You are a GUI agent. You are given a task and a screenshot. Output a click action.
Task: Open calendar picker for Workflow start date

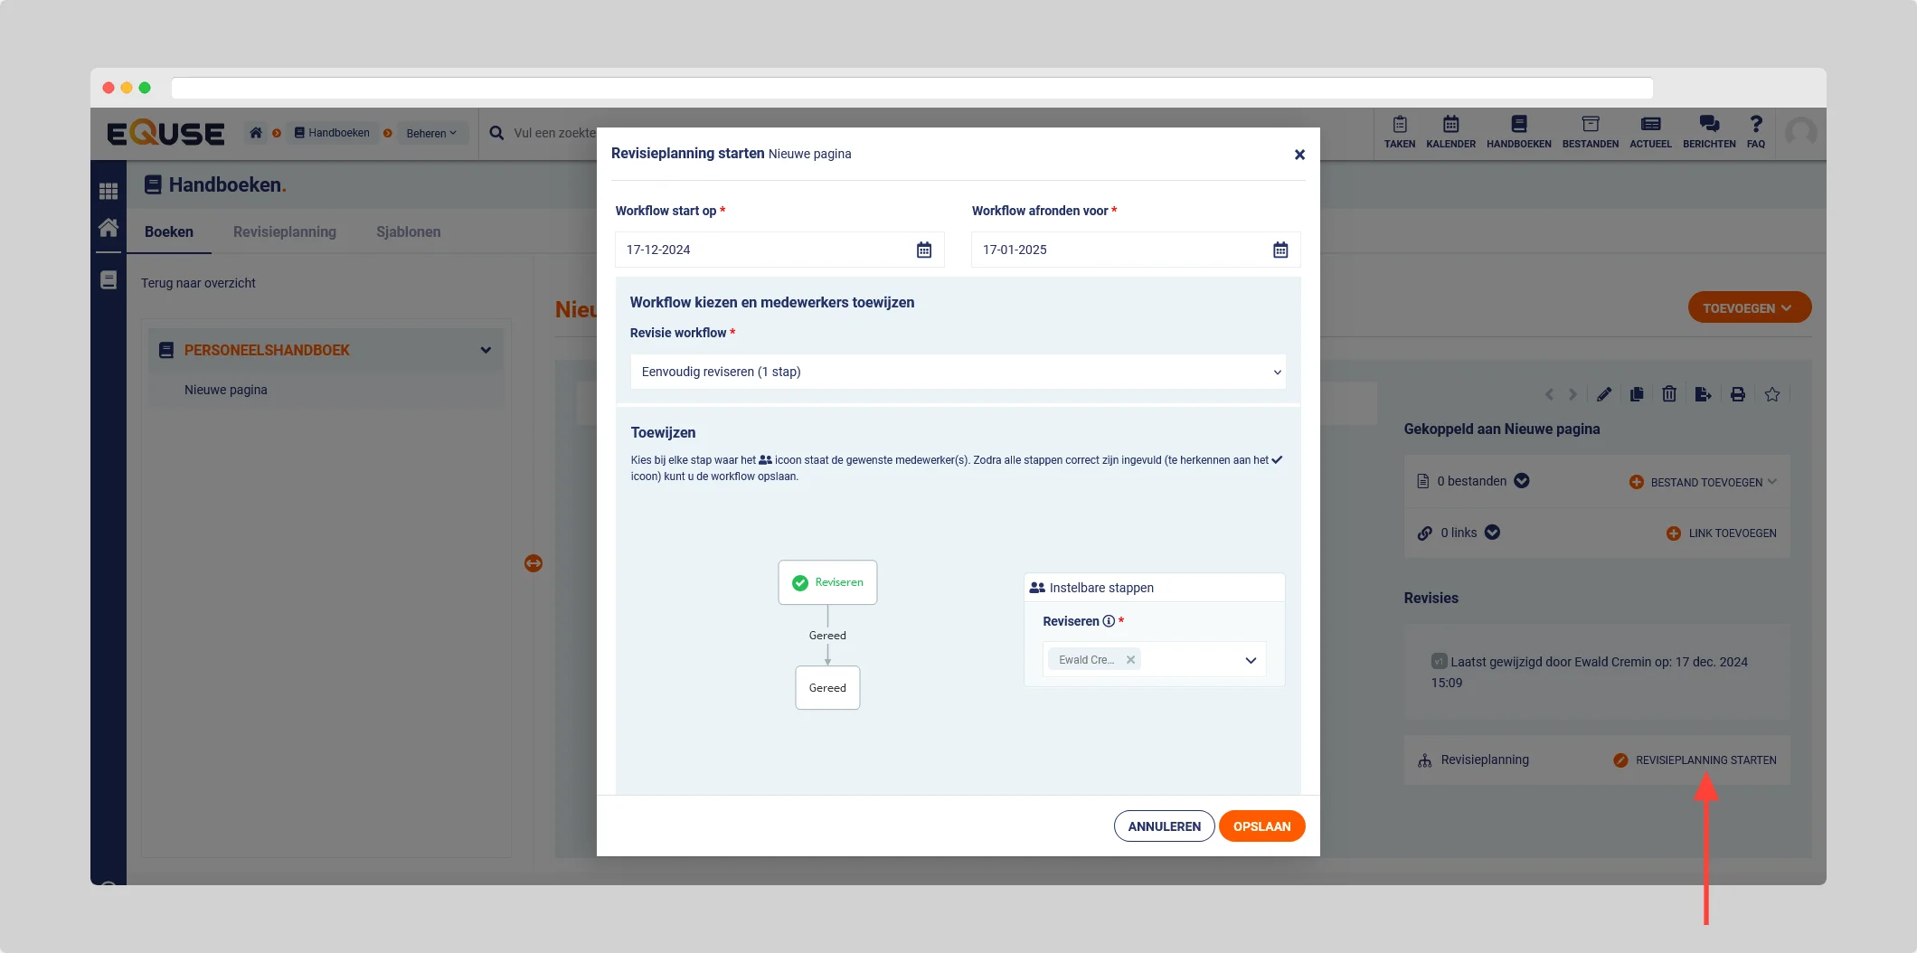pos(923,250)
